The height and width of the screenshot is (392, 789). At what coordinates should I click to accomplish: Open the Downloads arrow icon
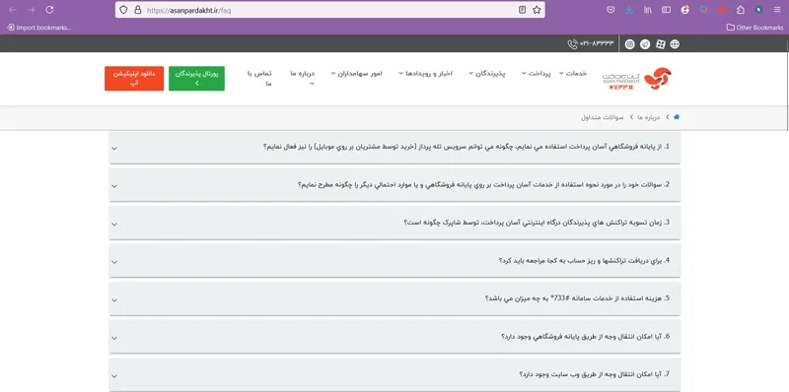629,10
